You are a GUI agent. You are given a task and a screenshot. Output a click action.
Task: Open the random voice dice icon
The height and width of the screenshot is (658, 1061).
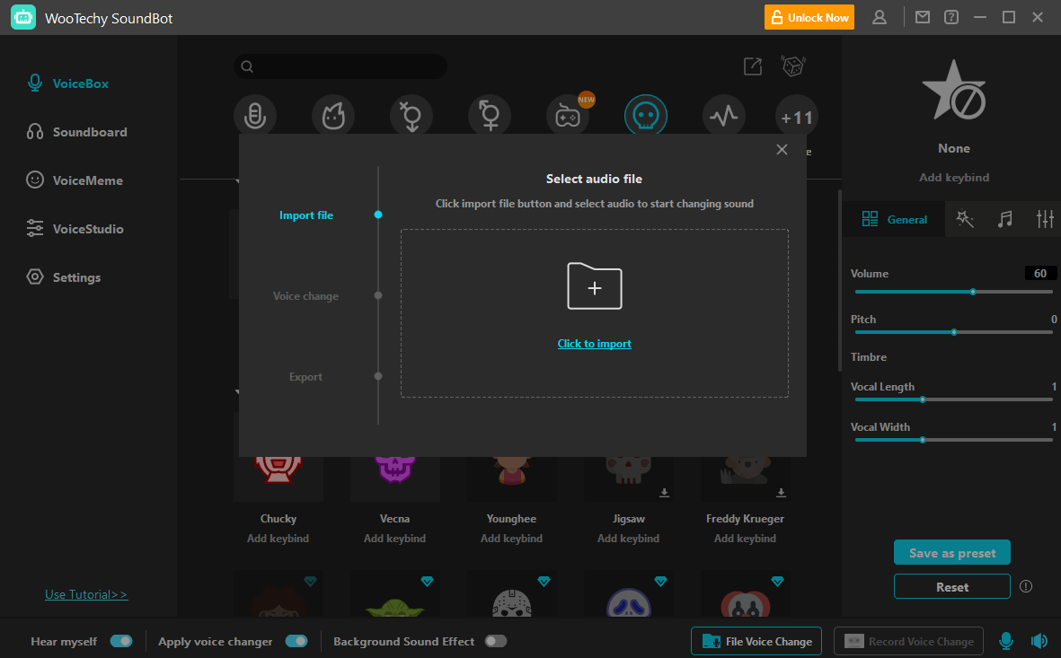coord(792,66)
